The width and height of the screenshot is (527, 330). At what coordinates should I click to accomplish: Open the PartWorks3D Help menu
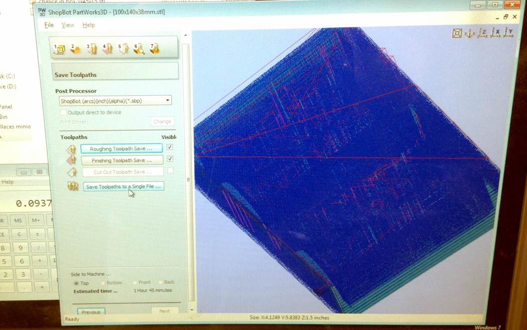coord(89,25)
